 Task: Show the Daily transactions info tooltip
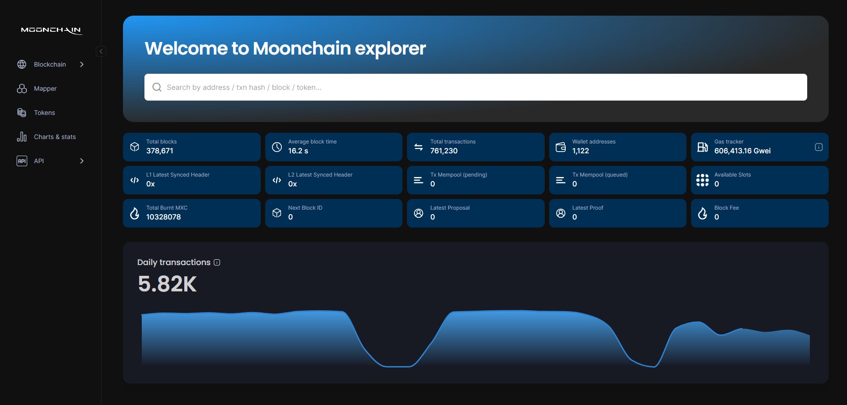coord(217,262)
